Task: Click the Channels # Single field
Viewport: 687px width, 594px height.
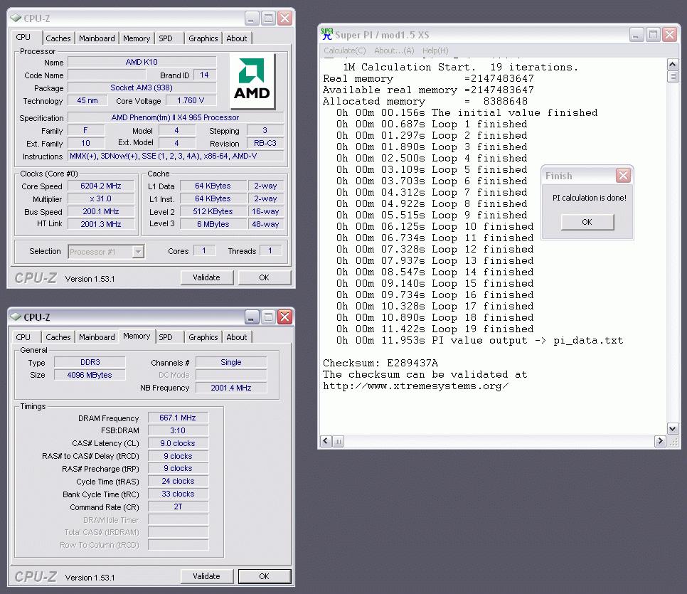Action: coord(231,362)
